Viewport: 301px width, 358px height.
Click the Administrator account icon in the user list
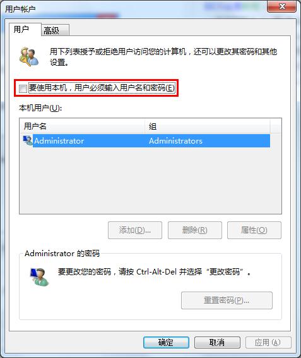click(x=28, y=140)
